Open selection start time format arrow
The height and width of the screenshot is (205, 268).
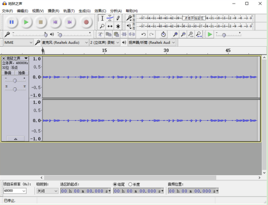(x=110, y=191)
